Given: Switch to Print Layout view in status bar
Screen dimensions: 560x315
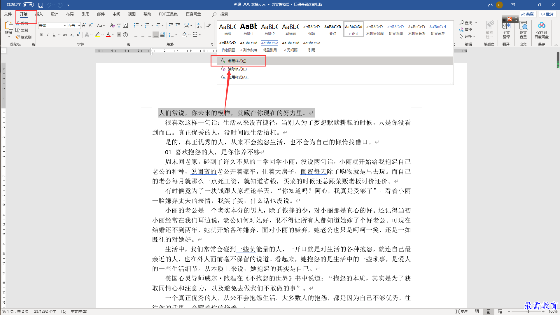Looking at the screenshot, I should (x=488, y=311).
